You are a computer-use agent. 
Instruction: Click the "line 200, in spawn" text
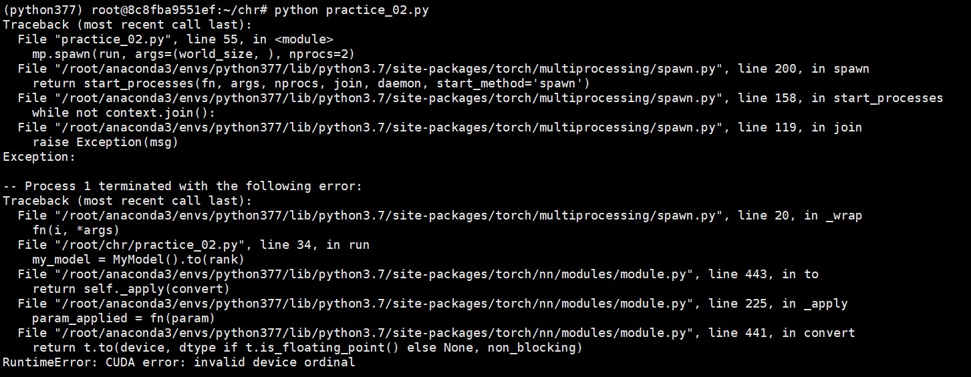point(803,69)
